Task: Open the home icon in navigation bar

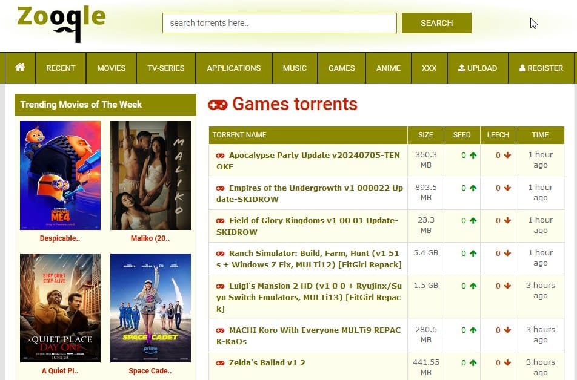Action: pos(20,68)
